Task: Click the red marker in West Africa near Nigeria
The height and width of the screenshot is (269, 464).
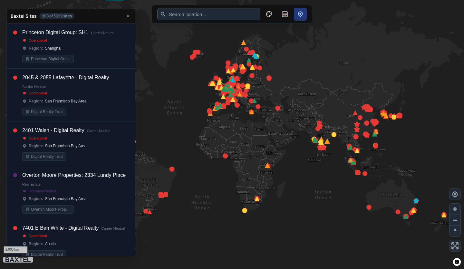Action: pos(225,156)
